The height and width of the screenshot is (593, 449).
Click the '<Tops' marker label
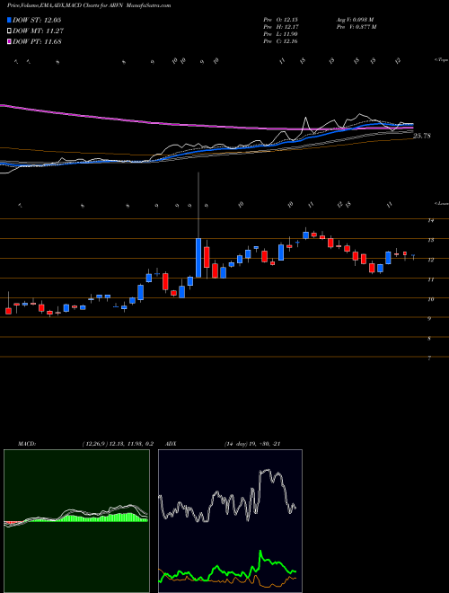point(441,60)
